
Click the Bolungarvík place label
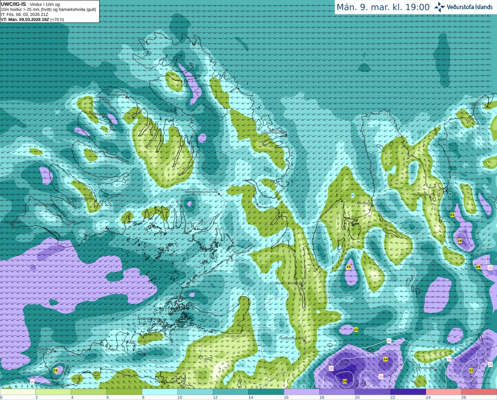(x=116, y=94)
